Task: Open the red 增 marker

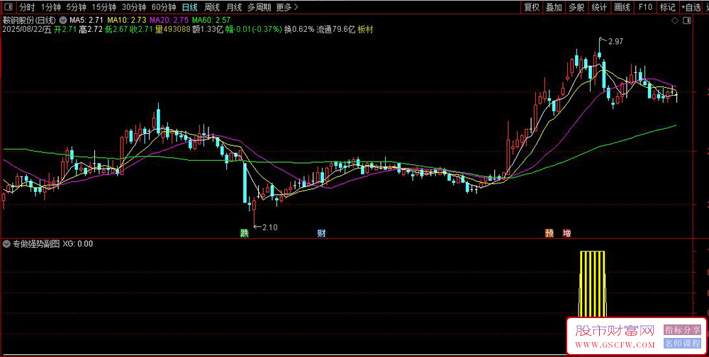Action: pos(566,233)
